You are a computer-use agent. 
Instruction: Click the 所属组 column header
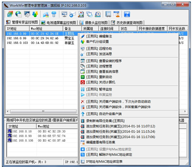(x=90, y=28)
